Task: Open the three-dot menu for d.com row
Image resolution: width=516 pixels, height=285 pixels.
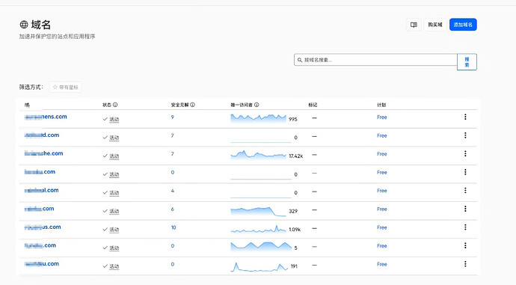Action: point(465,135)
